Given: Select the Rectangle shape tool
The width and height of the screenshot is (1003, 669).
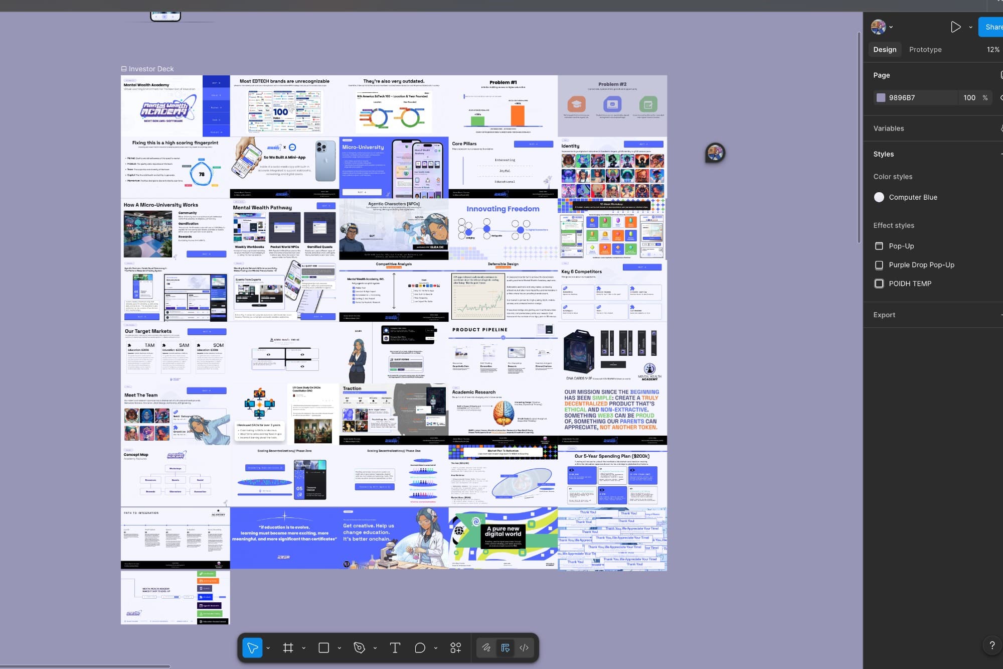Looking at the screenshot, I should [x=323, y=647].
